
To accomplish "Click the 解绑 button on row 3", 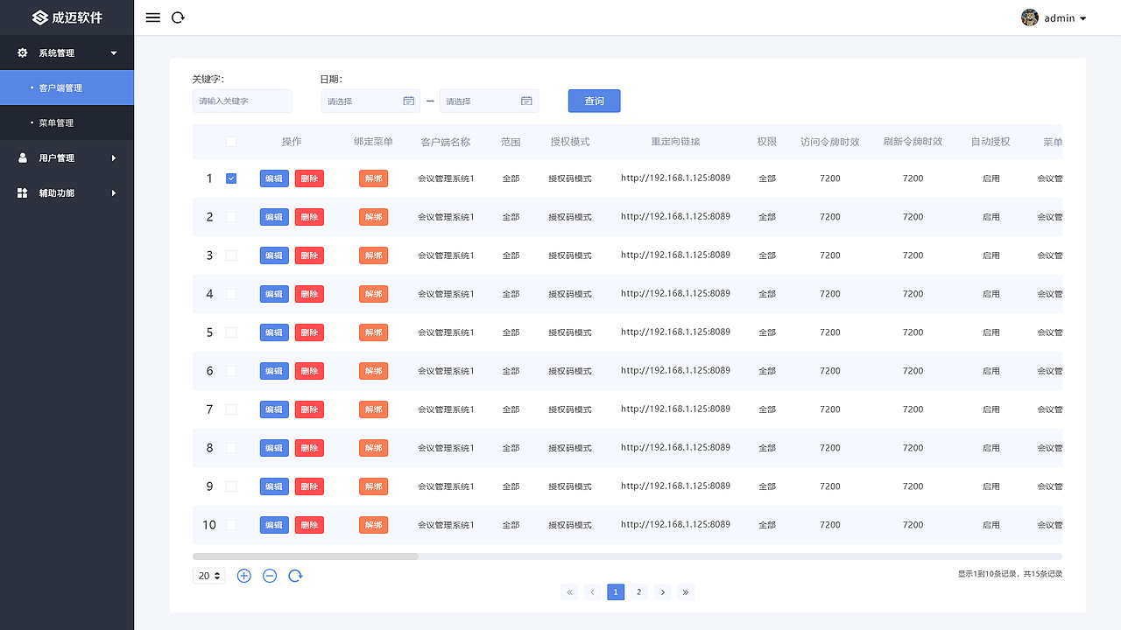I will click(x=373, y=255).
